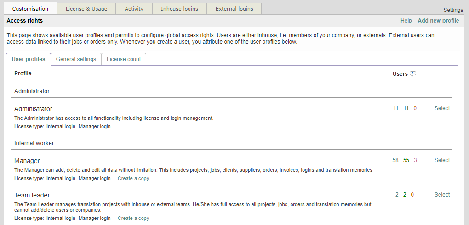Switch to the General settings sub-tab
This screenshot has width=469, height=225.
pos(76,59)
